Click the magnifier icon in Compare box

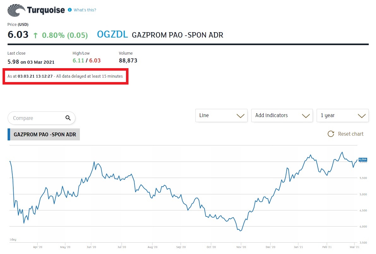[x=68, y=118]
